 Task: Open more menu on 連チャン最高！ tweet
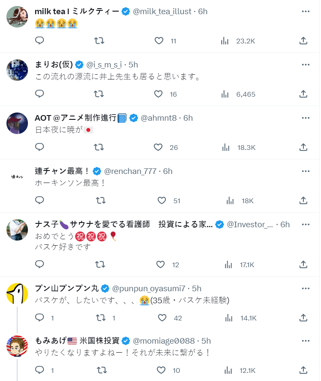[x=306, y=171]
